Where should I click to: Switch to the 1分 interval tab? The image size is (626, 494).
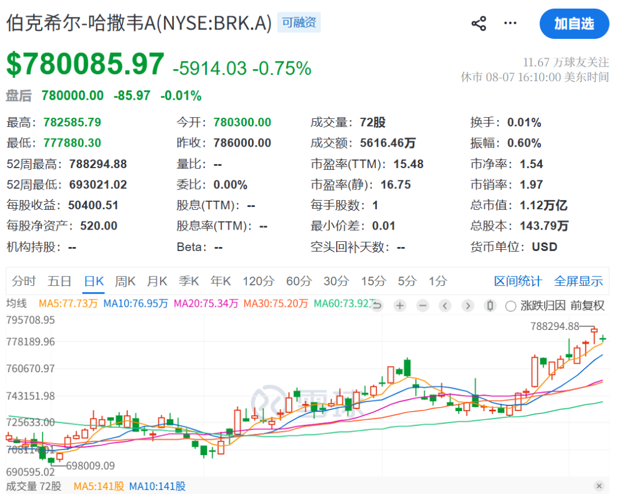point(438,281)
